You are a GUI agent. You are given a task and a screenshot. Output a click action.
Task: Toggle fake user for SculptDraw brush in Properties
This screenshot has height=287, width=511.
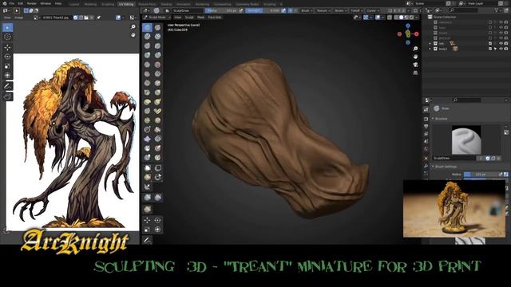(x=488, y=158)
